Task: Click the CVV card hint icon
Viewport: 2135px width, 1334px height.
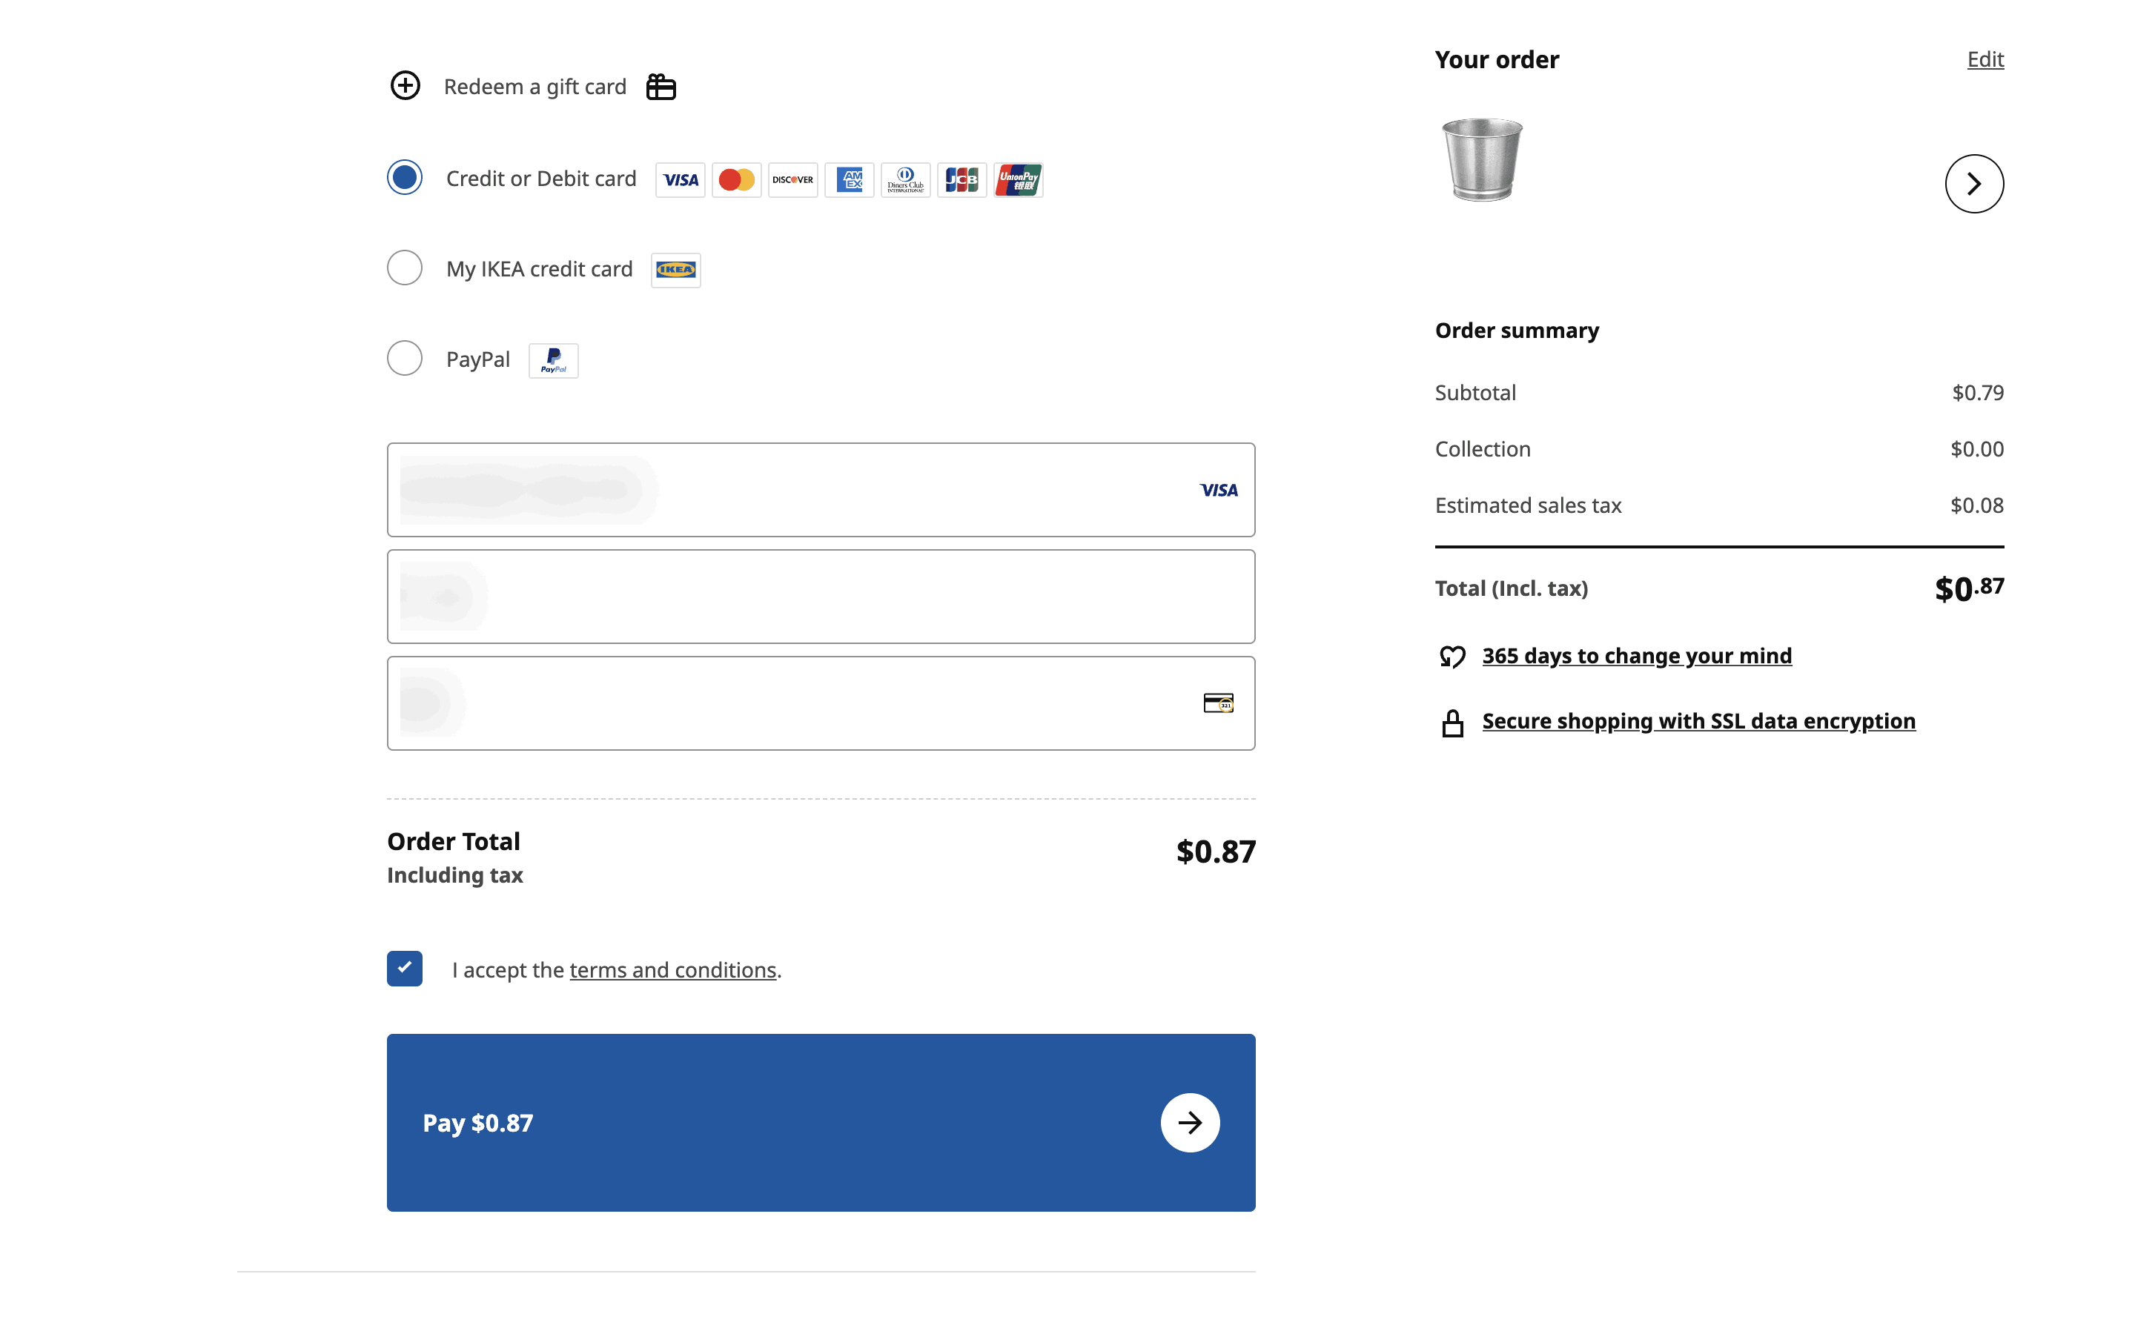Action: [x=1219, y=703]
